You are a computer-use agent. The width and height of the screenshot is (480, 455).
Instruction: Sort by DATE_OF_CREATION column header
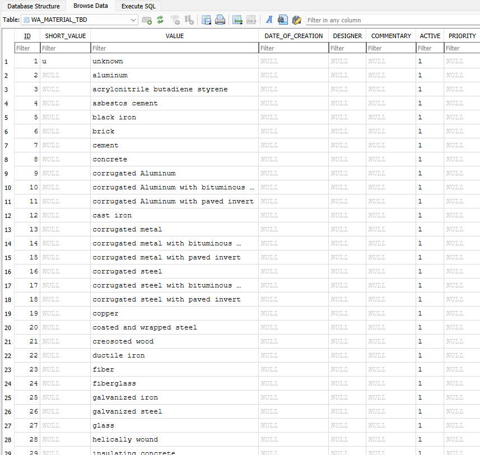(x=293, y=36)
